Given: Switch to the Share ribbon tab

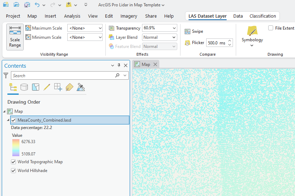Looking at the screenshot, I should point(151,16).
